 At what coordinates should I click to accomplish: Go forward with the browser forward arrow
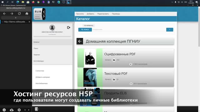[12, 14]
